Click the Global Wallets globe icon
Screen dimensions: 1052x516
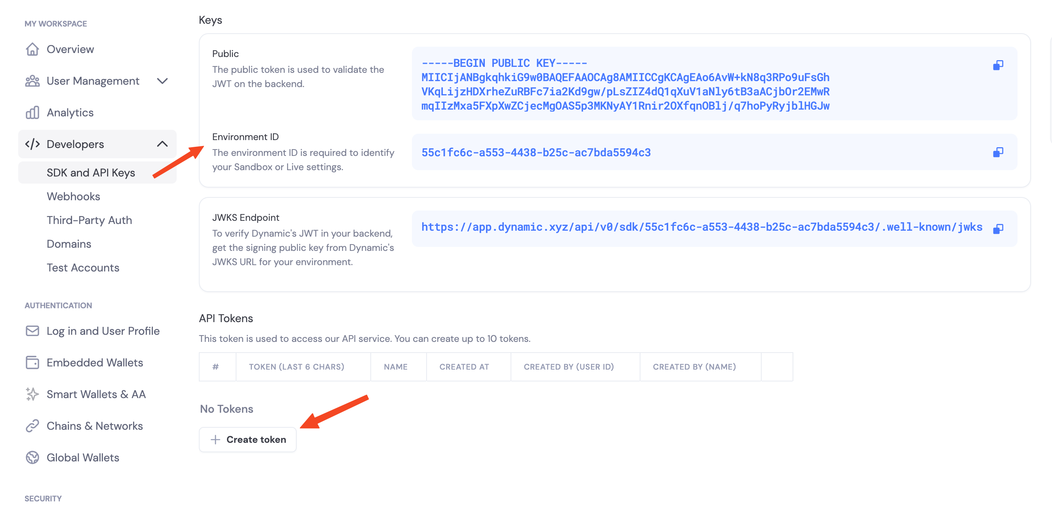point(32,458)
